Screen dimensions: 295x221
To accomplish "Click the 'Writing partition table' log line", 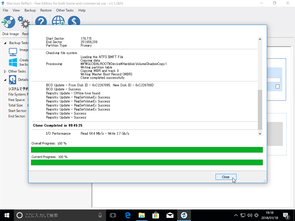I will tap(96, 67).
